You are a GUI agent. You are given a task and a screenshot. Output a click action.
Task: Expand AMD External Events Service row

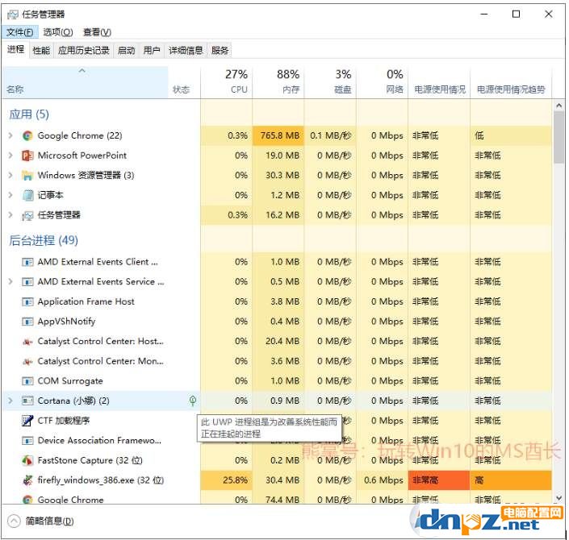pyautogui.click(x=10, y=281)
